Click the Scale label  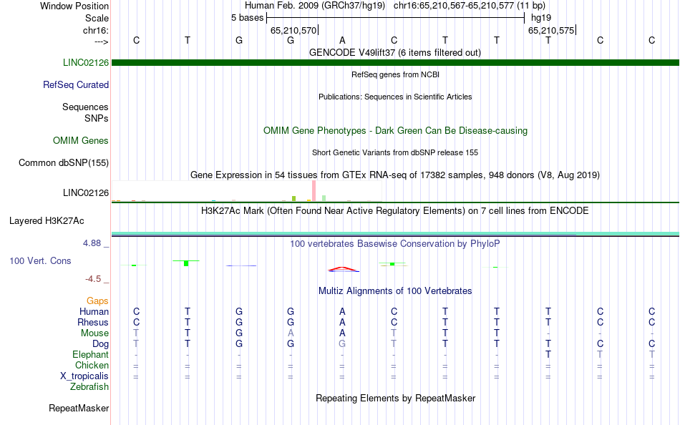[97, 18]
